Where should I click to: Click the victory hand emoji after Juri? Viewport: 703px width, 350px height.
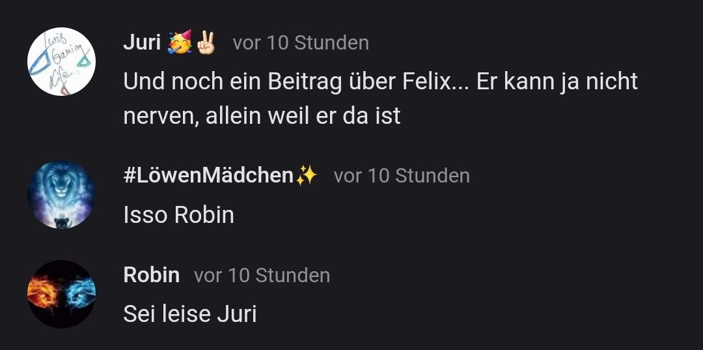[x=206, y=42]
